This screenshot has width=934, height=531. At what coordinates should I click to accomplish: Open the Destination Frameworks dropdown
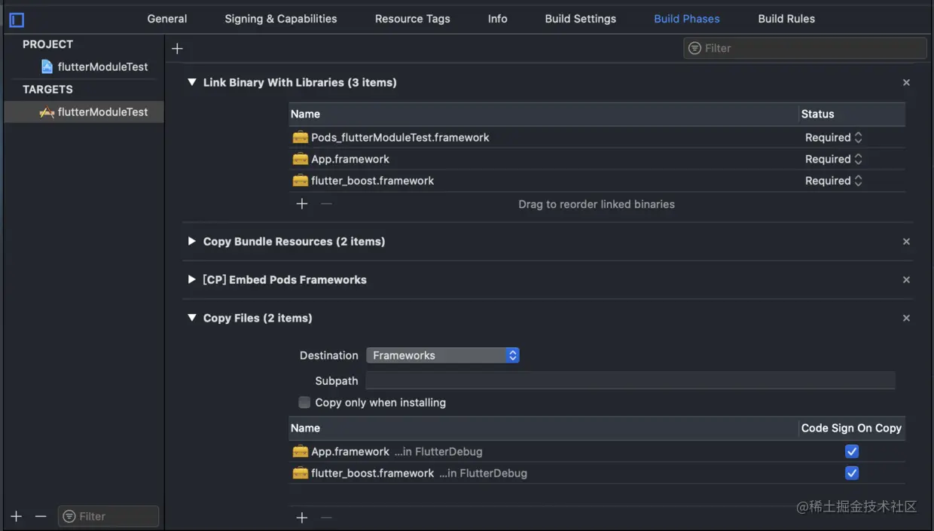click(442, 356)
